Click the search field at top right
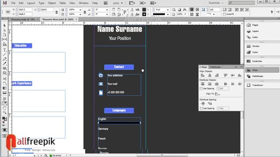The image size is (280, 157). coord(241,3)
